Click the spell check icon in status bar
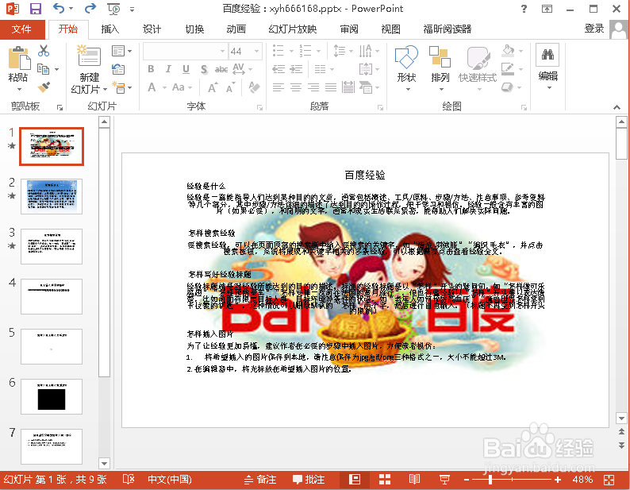The height and width of the screenshot is (490, 630). 129,479
